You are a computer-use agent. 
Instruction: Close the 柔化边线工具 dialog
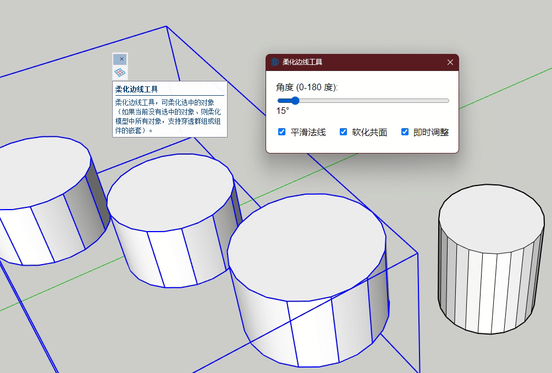click(x=450, y=62)
